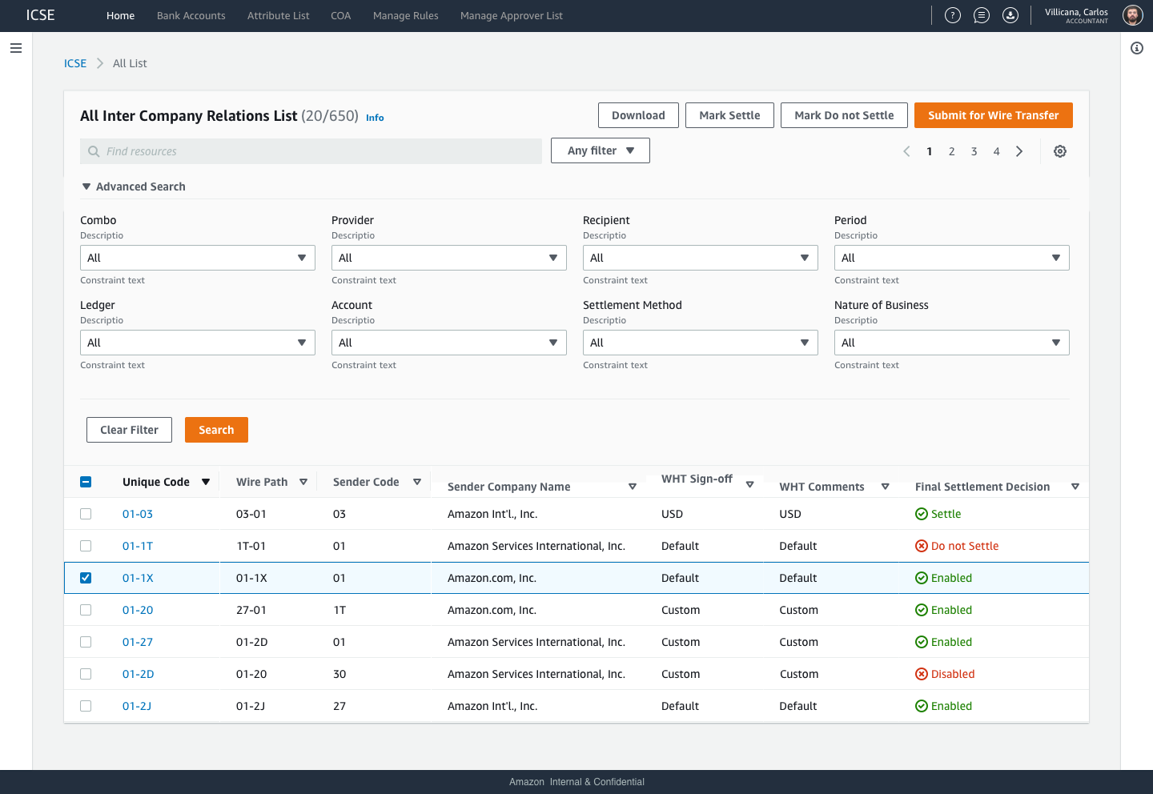Click the Settle status icon for 01-03
The image size is (1153, 794).
pos(922,514)
